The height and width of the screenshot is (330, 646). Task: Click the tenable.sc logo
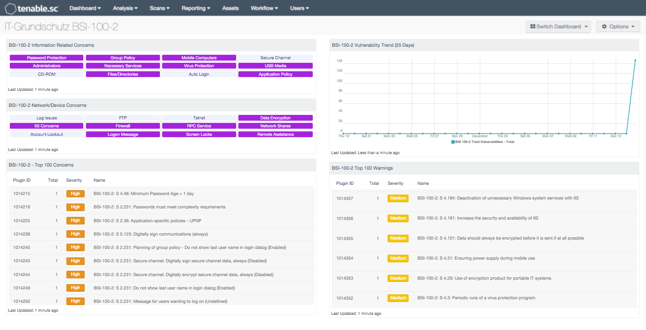[x=32, y=8]
